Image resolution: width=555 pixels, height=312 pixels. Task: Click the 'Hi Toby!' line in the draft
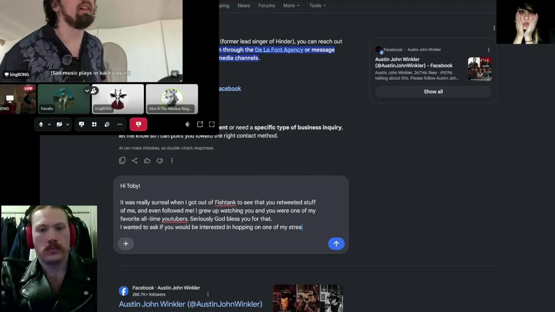click(130, 186)
